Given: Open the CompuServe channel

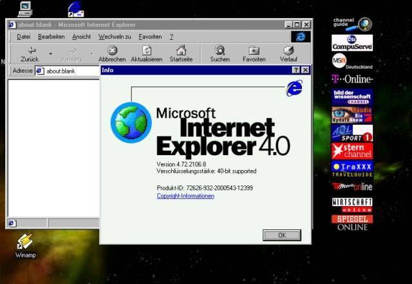Looking at the screenshot, I should click(352, 43).
